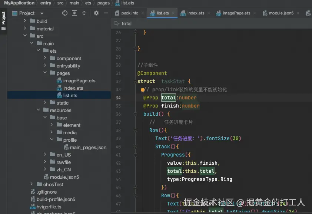Image resolution: width=312 pixels, height=214 pixels.
Task: Click the MyApplication breadcrumb
Action: pos(19,3)
